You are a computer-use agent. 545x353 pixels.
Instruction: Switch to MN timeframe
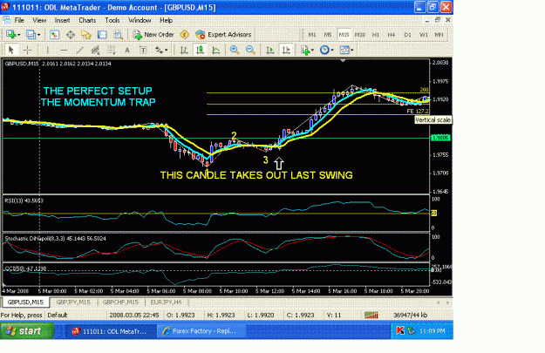439,34
